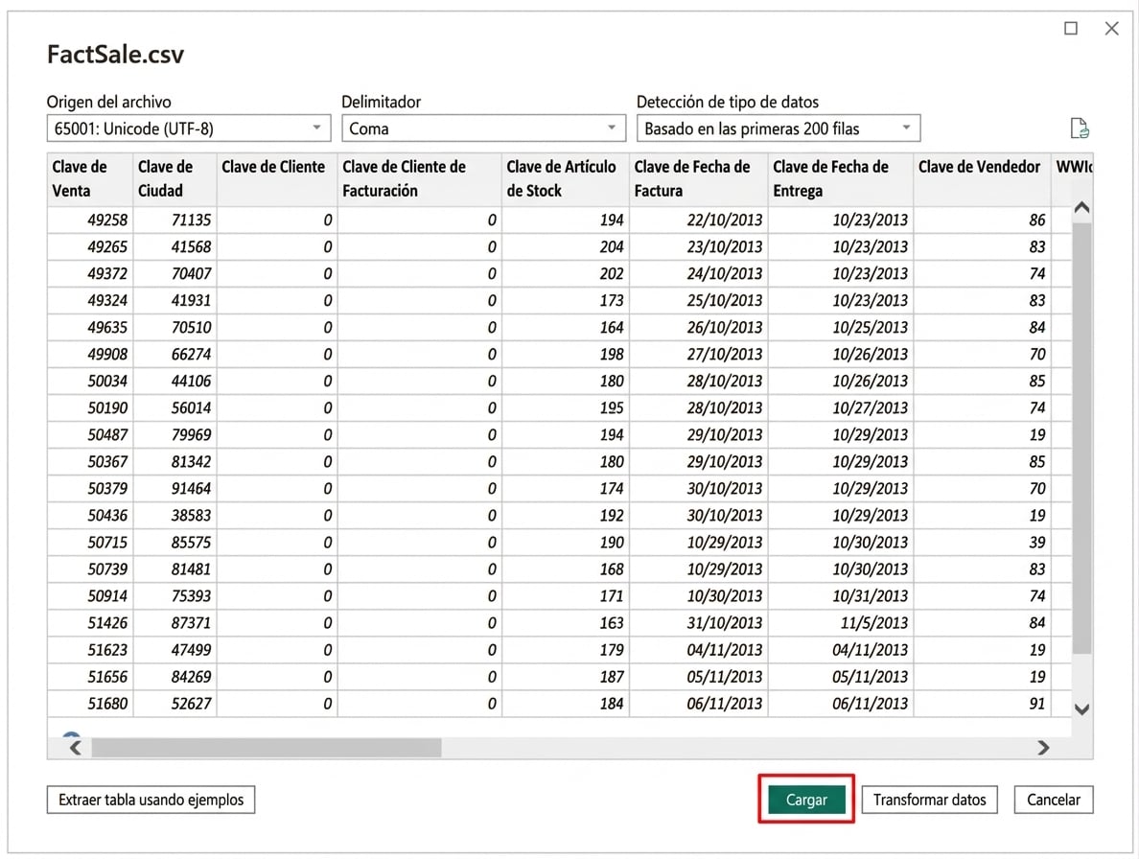Screen dimensions: 1139x859
Task: Expand the Delimitador dropdown
Action: (x=483, y=128)
